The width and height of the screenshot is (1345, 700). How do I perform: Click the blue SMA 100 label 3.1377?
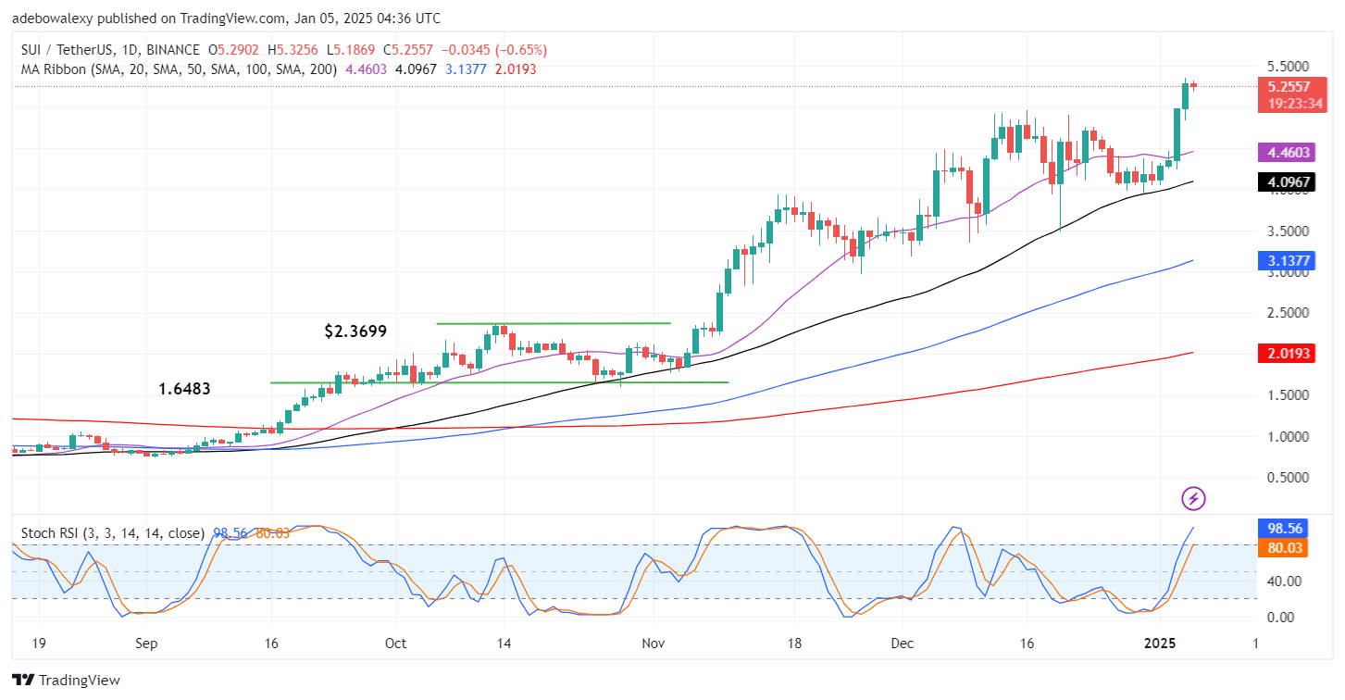pos(1288,261)
